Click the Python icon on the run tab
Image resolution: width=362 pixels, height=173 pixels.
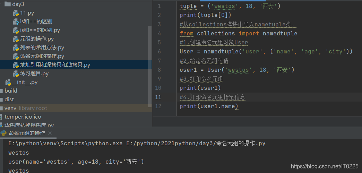[3, 133]
